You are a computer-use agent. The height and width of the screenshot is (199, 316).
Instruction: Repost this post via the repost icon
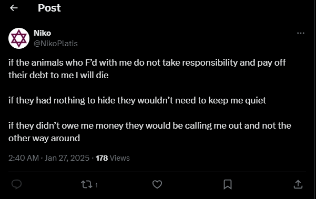[x=87, y=184]
